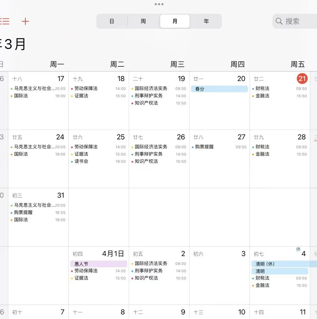Tap the three-dot multitasking handle at top

159,4
